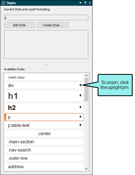Close the Styles panel

coord(90,3)
